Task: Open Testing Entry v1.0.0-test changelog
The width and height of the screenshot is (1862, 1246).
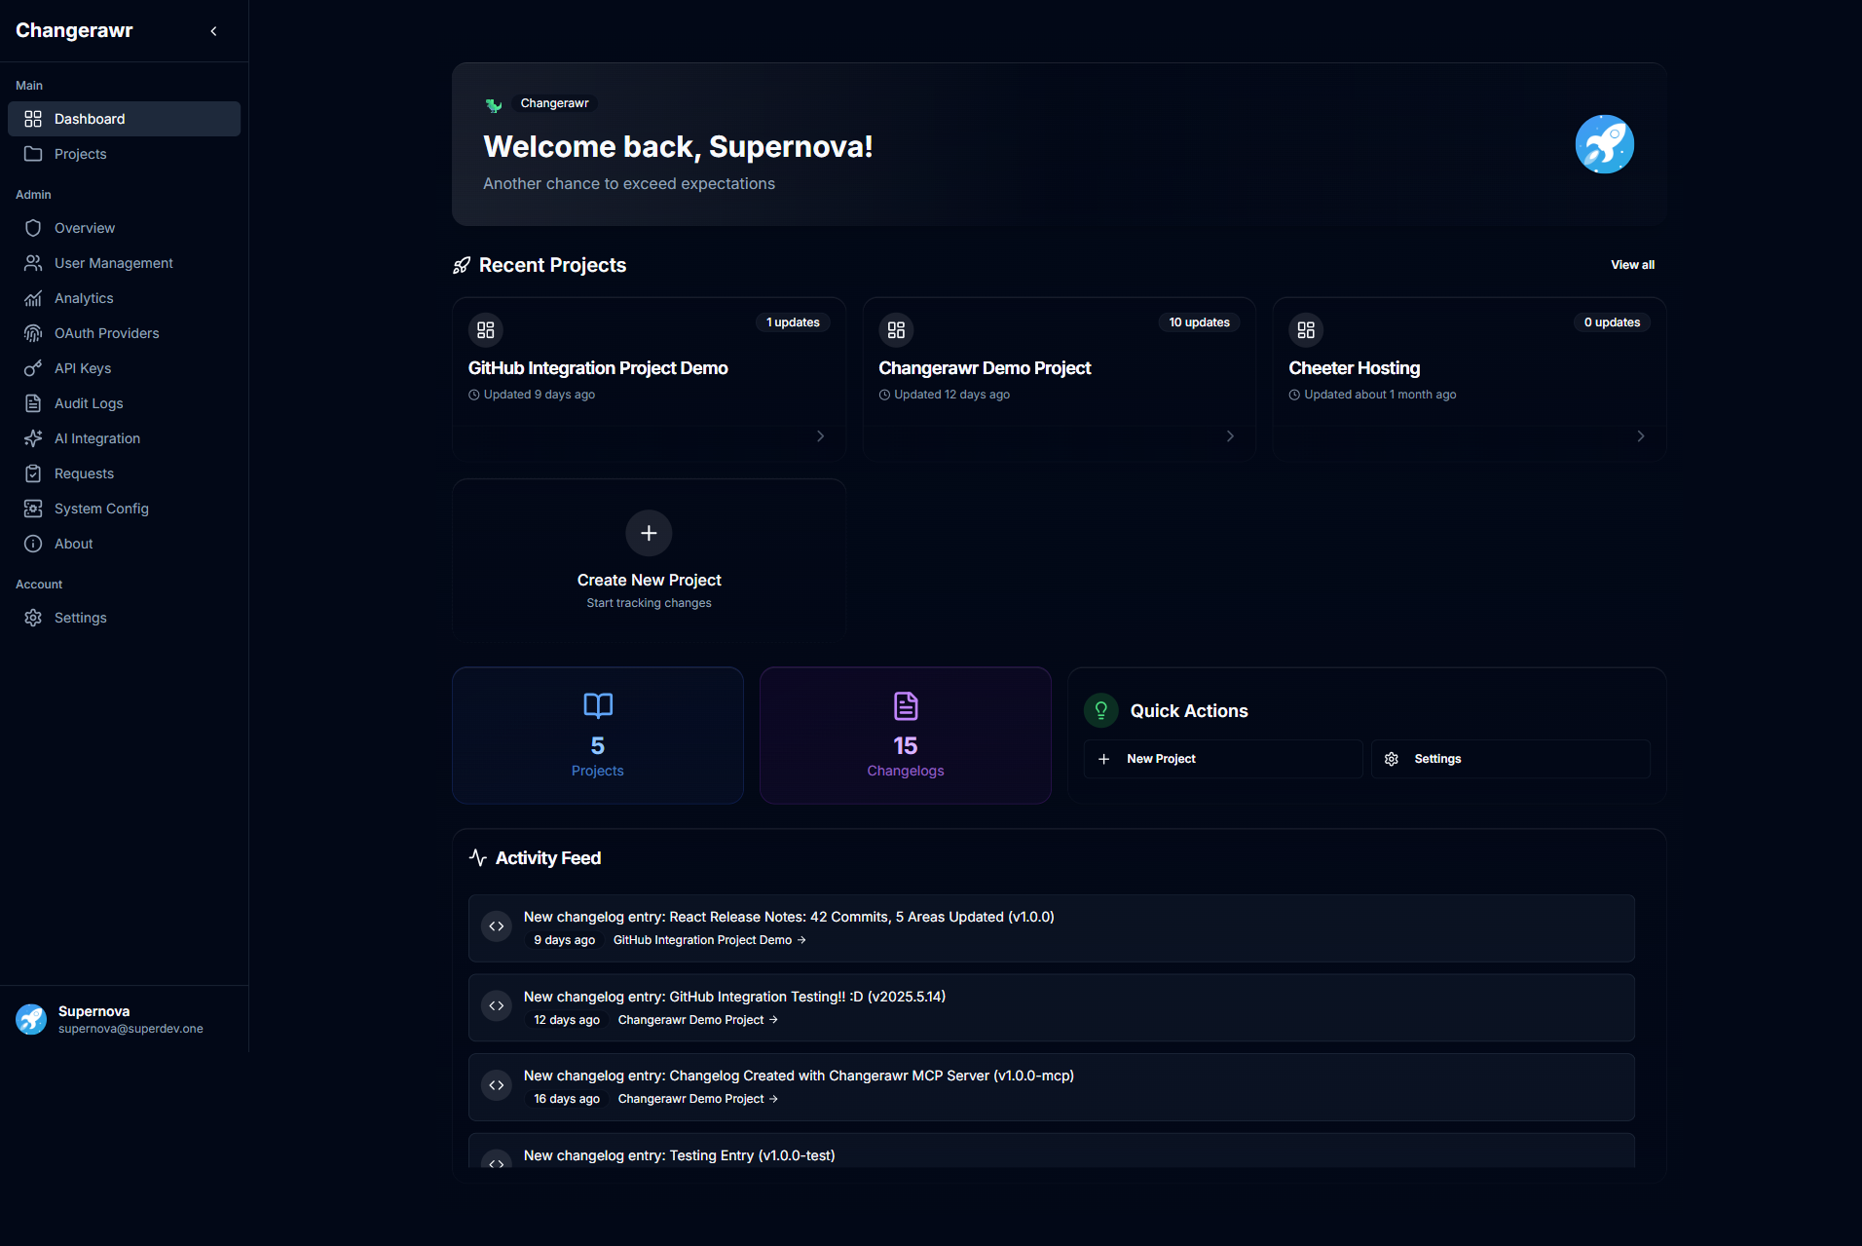Action: (679, 1155)
